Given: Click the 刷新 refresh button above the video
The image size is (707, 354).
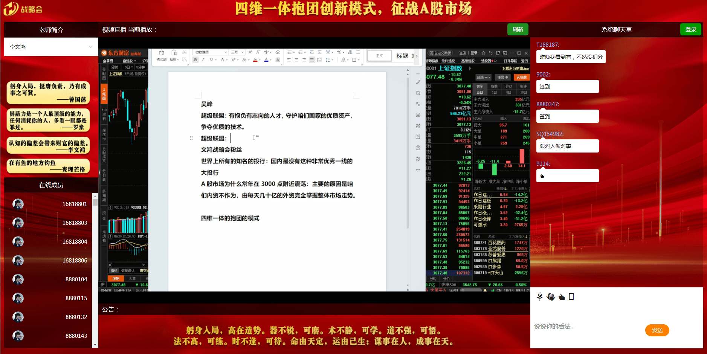Looking at the screenshot, I should click(518, 29).
